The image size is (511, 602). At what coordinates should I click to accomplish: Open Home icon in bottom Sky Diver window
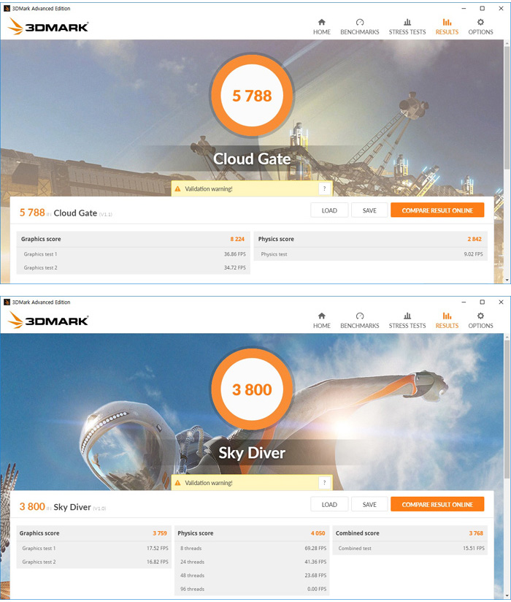coord(321,316)
